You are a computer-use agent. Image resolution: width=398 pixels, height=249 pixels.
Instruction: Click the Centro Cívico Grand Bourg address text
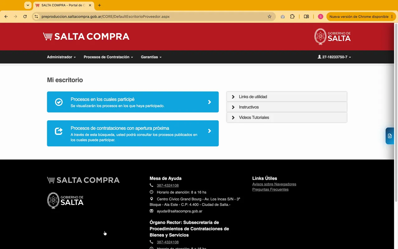(195, 202)
